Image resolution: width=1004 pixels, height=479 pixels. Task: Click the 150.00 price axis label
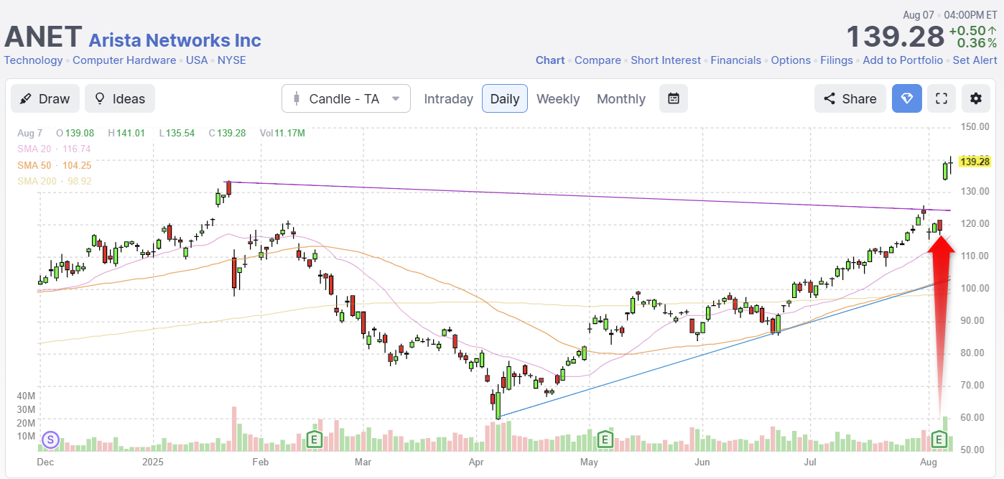975,127
